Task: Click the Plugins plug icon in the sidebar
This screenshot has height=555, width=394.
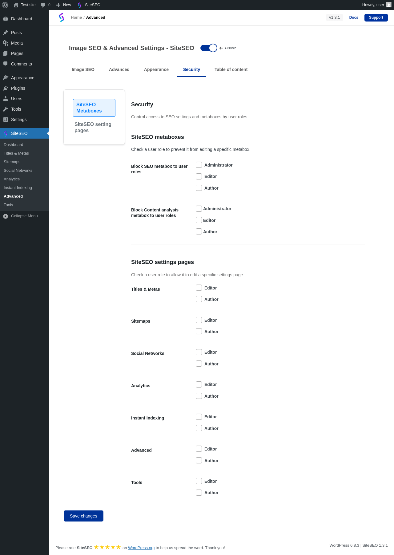Action: pyautogui.click(x=6, y=88)
